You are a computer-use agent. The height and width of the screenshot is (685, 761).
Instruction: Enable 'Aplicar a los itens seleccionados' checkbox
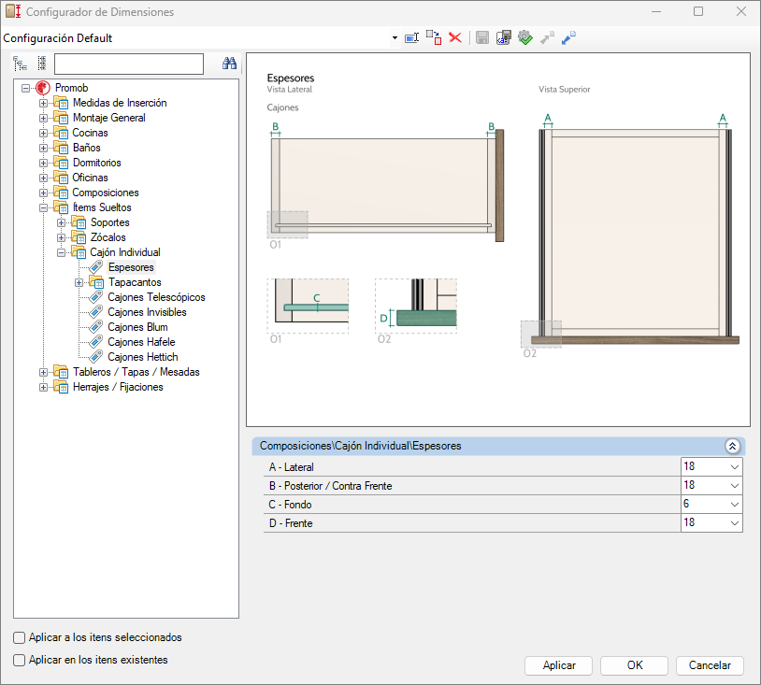[20, 637]
